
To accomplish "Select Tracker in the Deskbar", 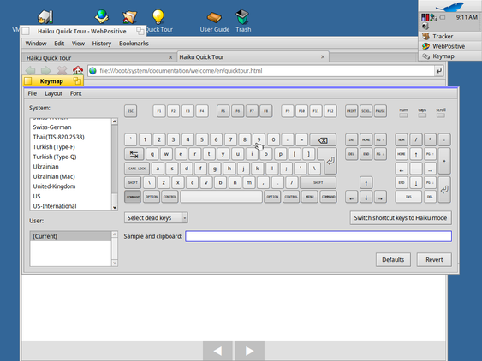I will [450, 36].
